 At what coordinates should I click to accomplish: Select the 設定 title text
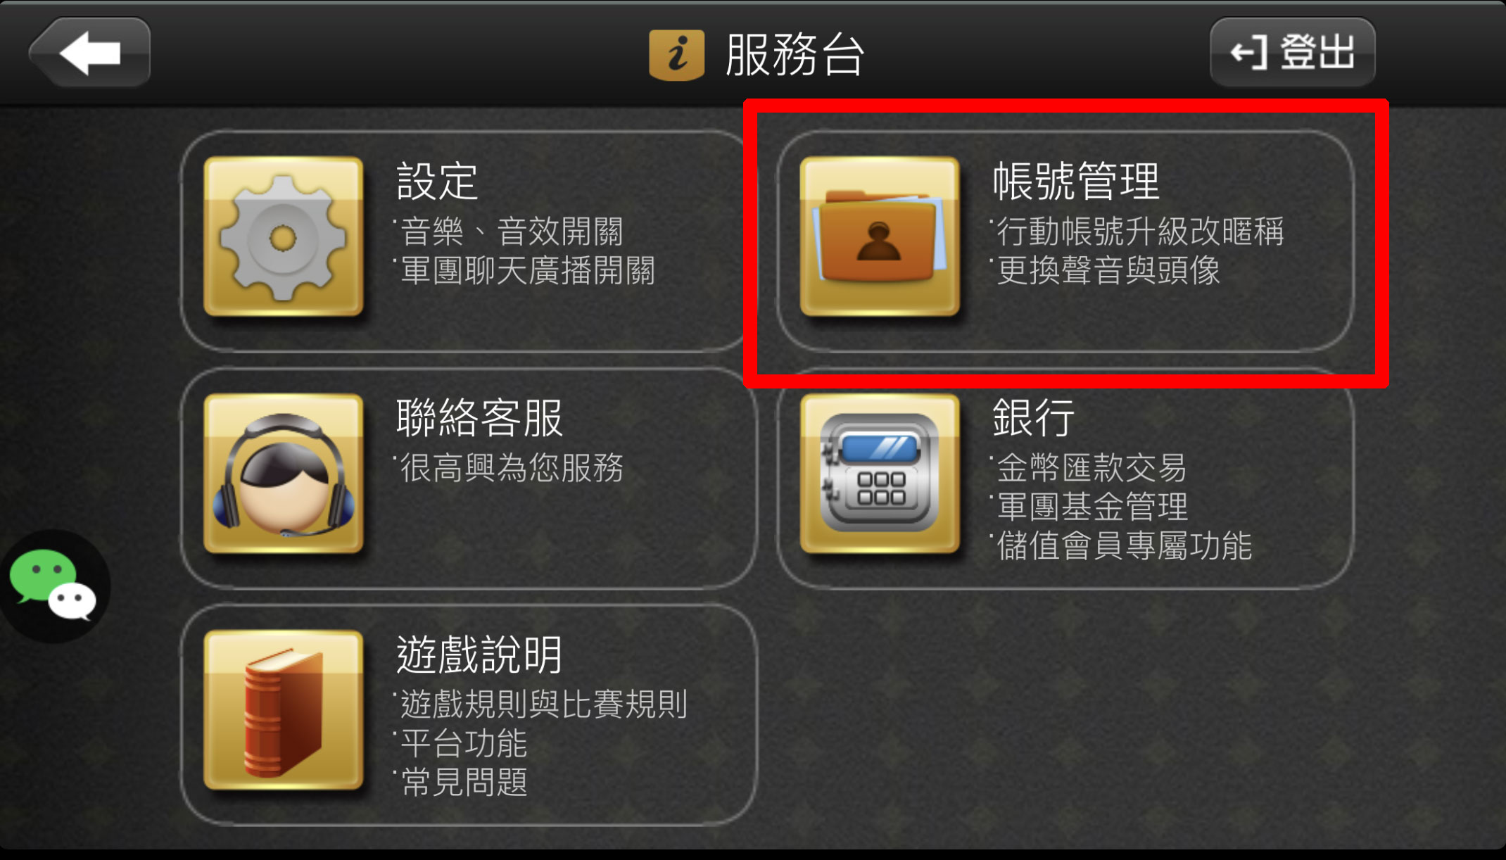[437, 181]
